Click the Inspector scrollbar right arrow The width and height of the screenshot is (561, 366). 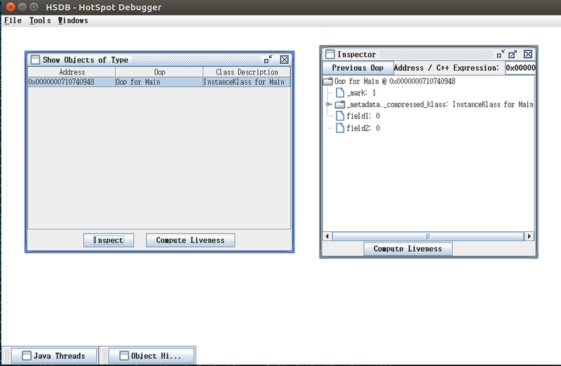point(529,236)
